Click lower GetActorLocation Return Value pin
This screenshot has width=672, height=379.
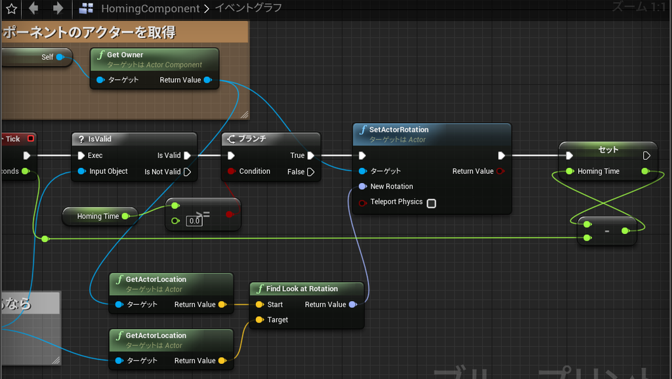coord(222,361)
